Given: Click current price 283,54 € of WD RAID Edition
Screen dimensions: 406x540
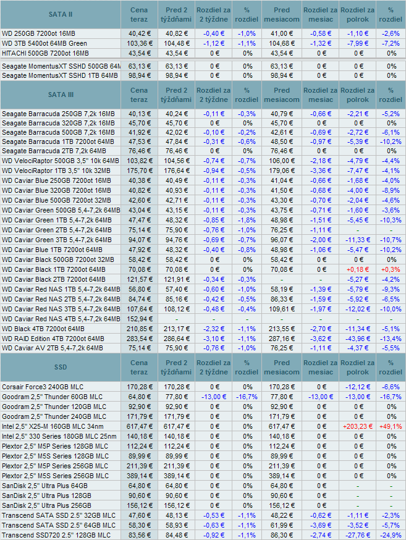Looking at the screenshot, I should [139, 339].
